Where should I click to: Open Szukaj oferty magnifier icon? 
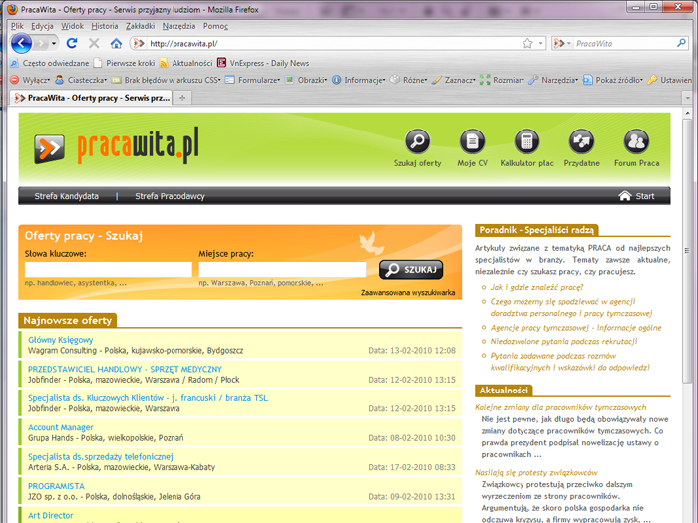(x=417, y=141)
